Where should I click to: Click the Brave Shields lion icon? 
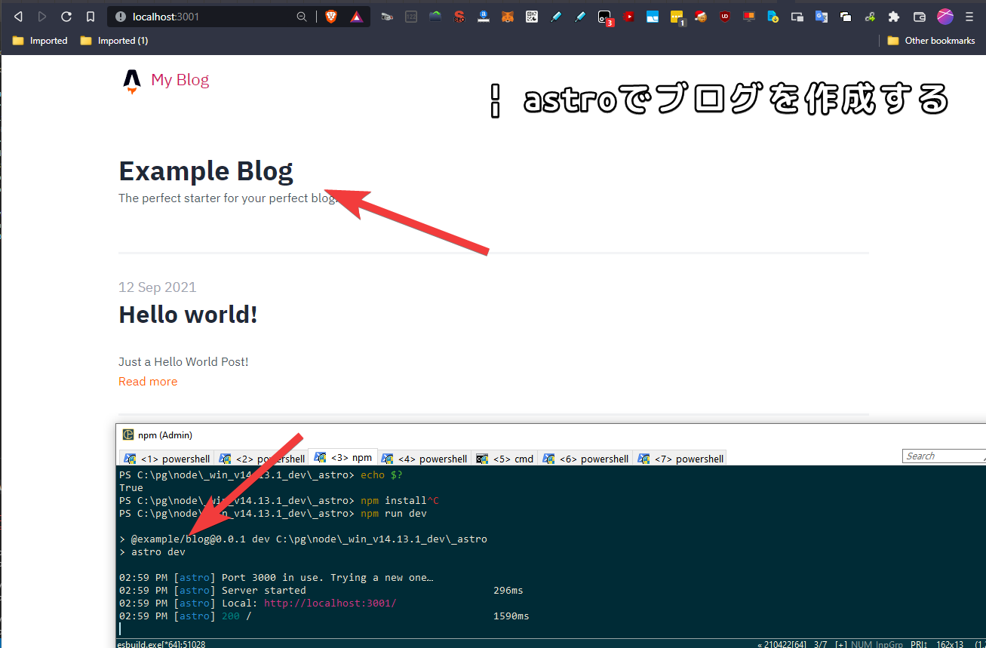point(331,17)
